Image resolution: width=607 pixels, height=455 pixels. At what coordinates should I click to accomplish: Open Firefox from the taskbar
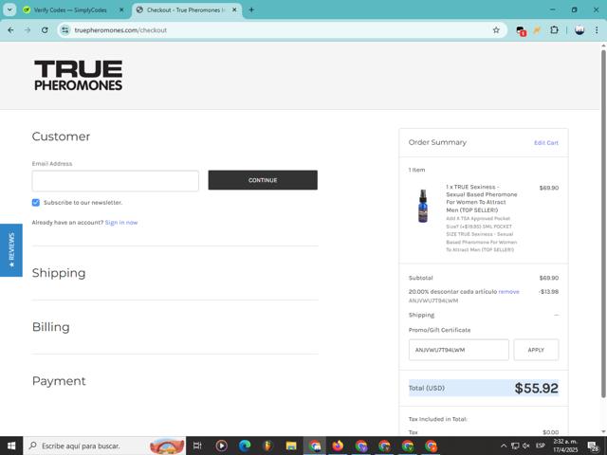click(x=338, y=446)
